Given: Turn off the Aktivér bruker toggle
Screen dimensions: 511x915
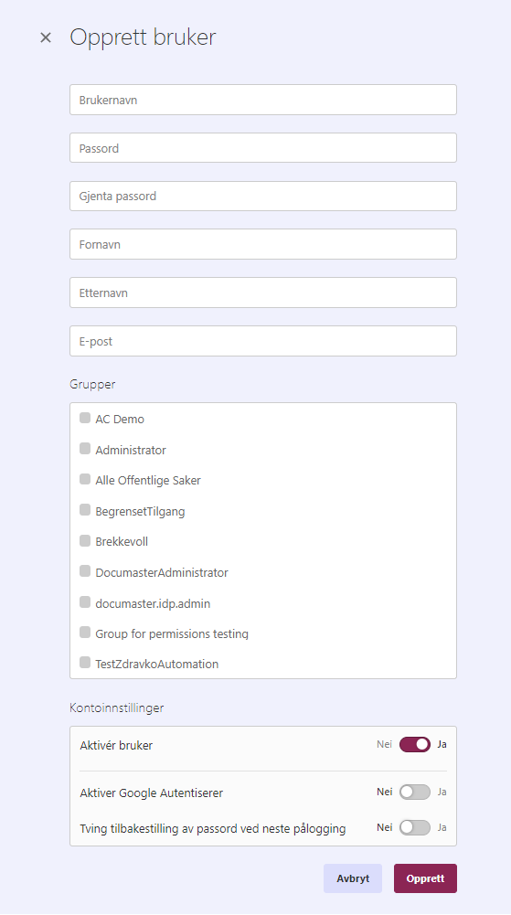Looking at the screenshot, I should tap(415, 745).
